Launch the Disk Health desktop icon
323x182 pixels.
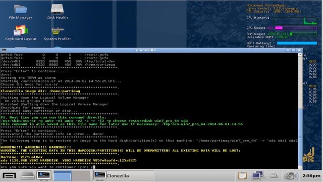click(x=57, y=12)
